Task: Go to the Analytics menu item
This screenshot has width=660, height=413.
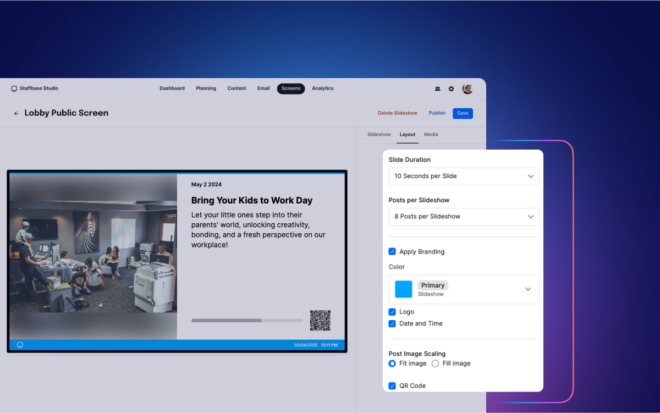Action: pos(322,89)
